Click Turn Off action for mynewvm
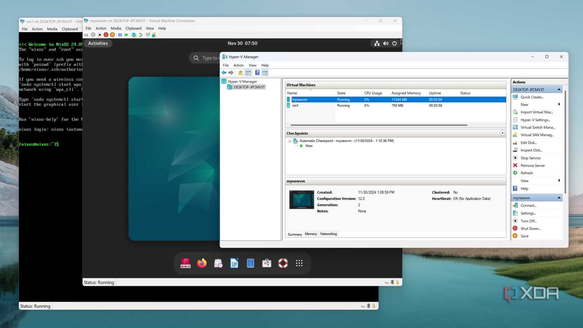Viewport: 583px width, 328px height. (528, 221)
